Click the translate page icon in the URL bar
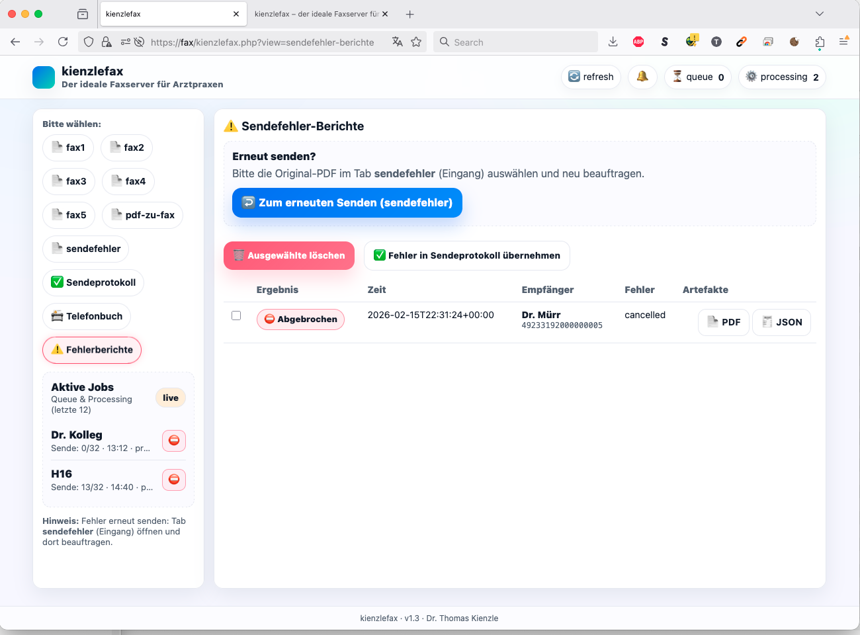Viewport: 860px width, 635px height. coord(397,42)
